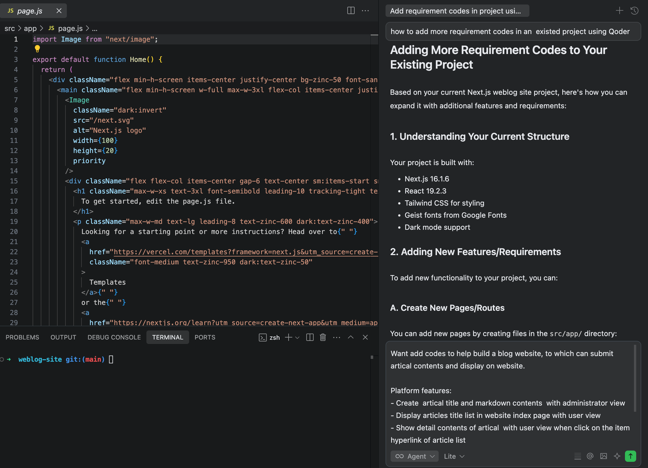Open chat history clock icon
The image size is (648, 468).
click(634, 11)
